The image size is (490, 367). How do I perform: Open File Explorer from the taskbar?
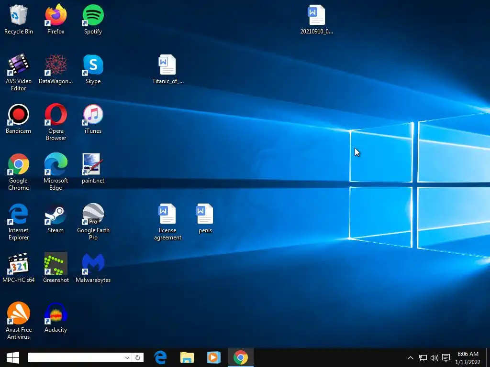(x=187, y=357)
